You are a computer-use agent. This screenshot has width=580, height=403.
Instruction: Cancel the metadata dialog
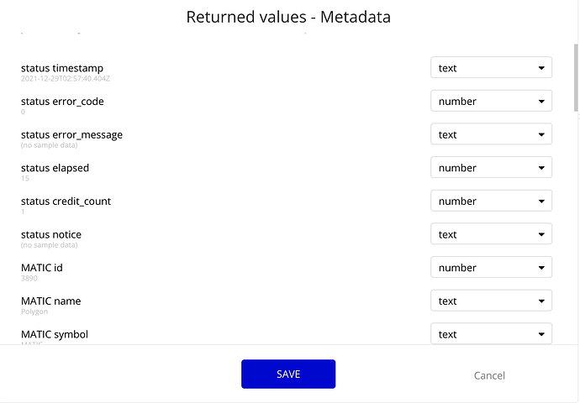click(x=489, y=375)
